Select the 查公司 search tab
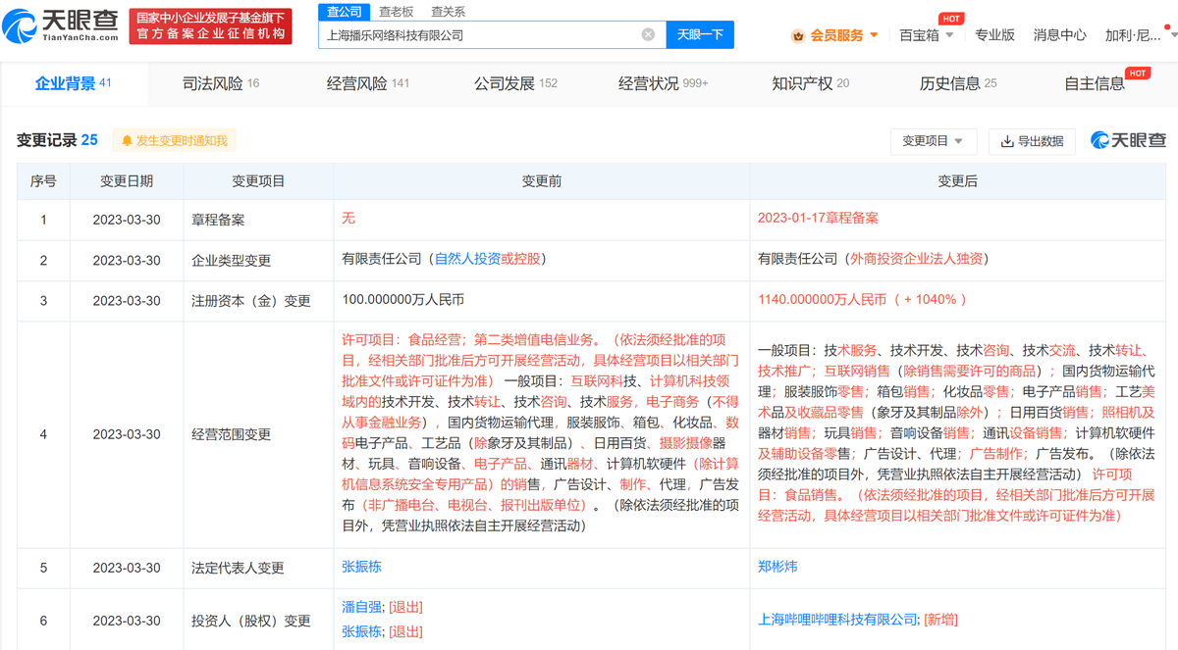This screenshot has width=1178, height=650. 343,11
